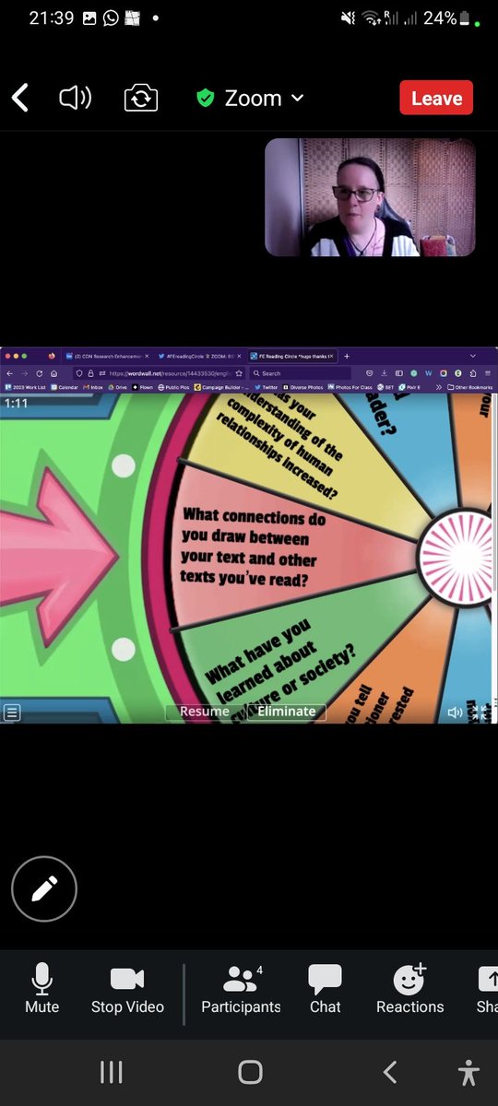Screen dimensions: 498x1106
Task: Tap the accessibility figure icon
Action: point(469,1072)
